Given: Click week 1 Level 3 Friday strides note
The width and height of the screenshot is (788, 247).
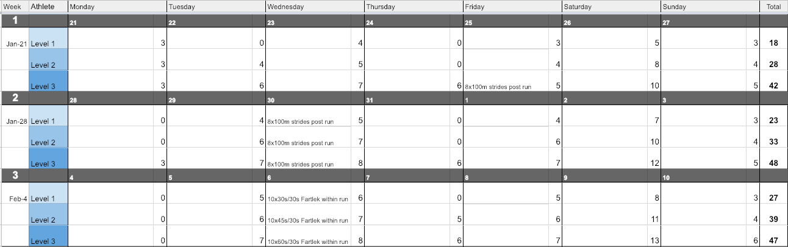Looking at the screenshot, I should pos(498,87).
